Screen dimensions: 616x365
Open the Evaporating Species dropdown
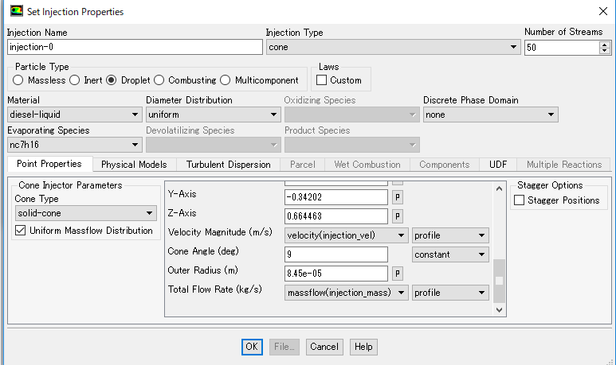(74, 145)
